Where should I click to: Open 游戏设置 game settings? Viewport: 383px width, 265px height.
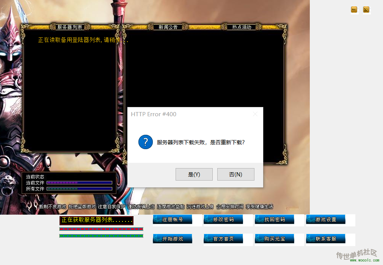[x=326, y=220]
